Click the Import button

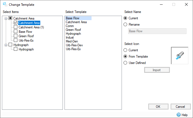(157, 70)
